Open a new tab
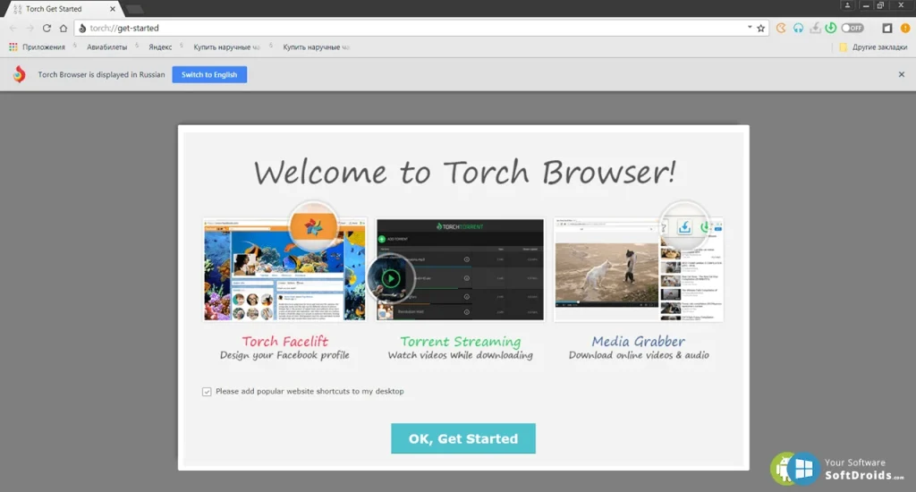Screen dimensions: 916x492 tap(134, 9)
